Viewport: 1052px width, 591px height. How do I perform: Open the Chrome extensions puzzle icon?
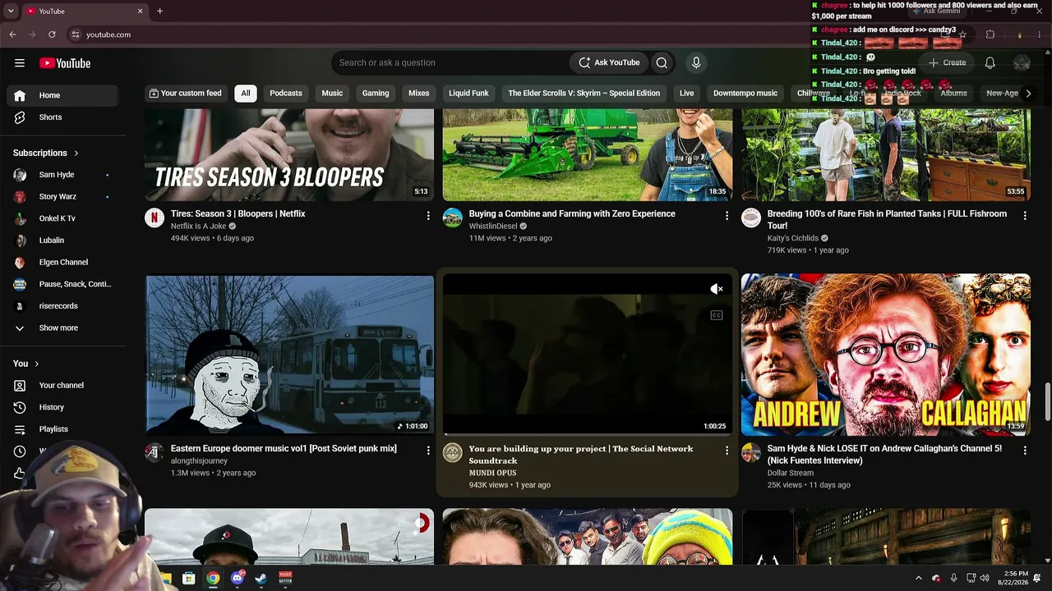990,34
